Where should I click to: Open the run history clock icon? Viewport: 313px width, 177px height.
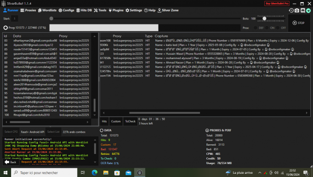pyautogui.click(x=291, y=11)
